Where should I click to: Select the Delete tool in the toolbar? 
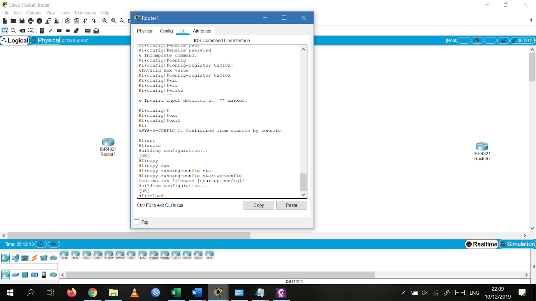point(22,31)
